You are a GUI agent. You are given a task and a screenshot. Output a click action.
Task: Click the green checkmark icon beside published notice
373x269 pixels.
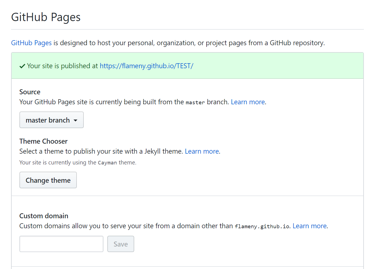(x=22, y=66)
